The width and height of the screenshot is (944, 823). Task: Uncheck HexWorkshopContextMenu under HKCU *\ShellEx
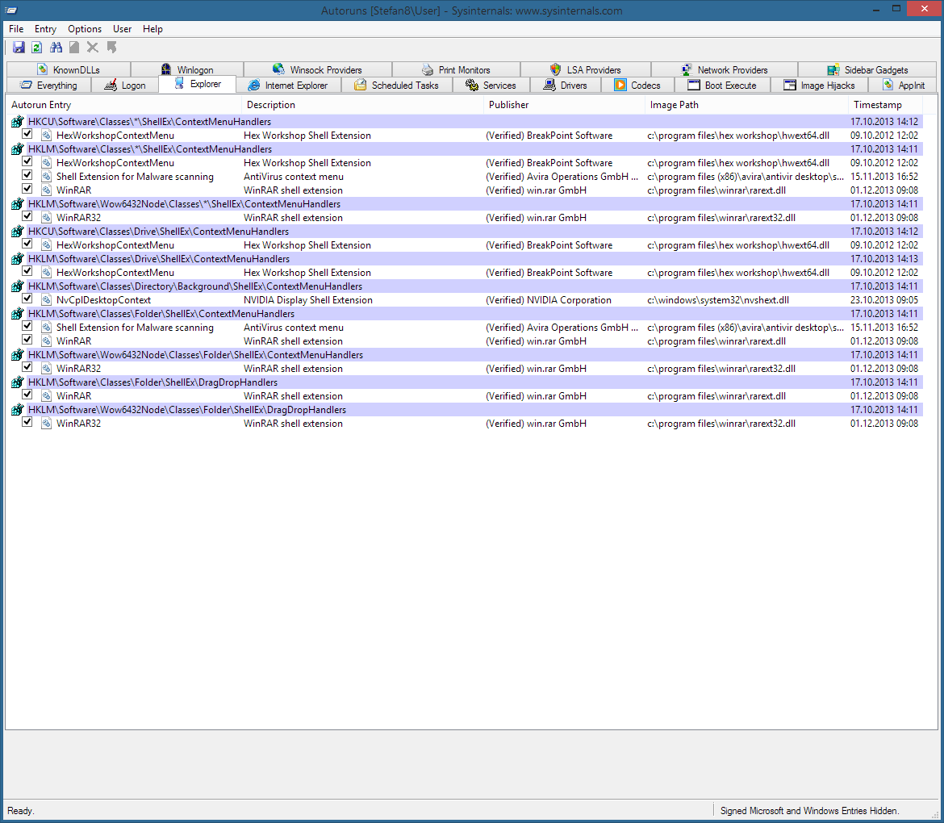point(27,134)
